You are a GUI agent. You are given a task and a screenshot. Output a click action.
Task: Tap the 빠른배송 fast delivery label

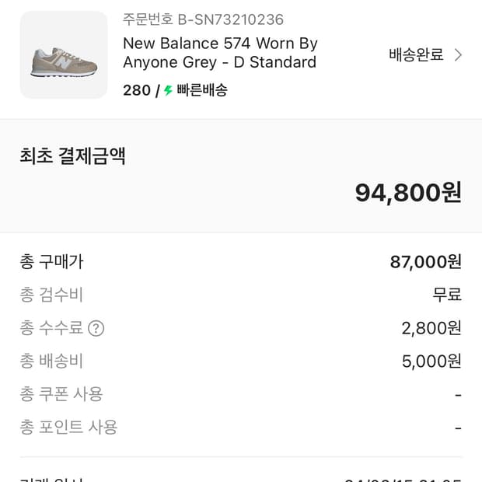click(202, 90)
